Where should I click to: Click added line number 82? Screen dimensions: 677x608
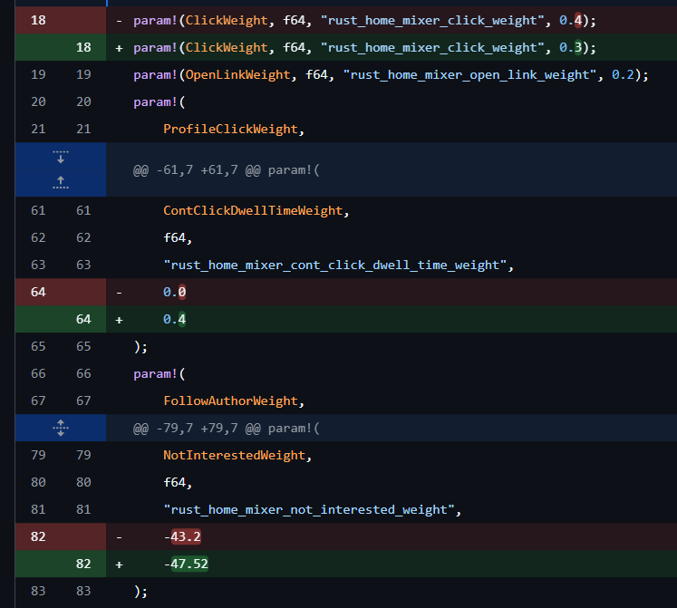pos(83,564)
